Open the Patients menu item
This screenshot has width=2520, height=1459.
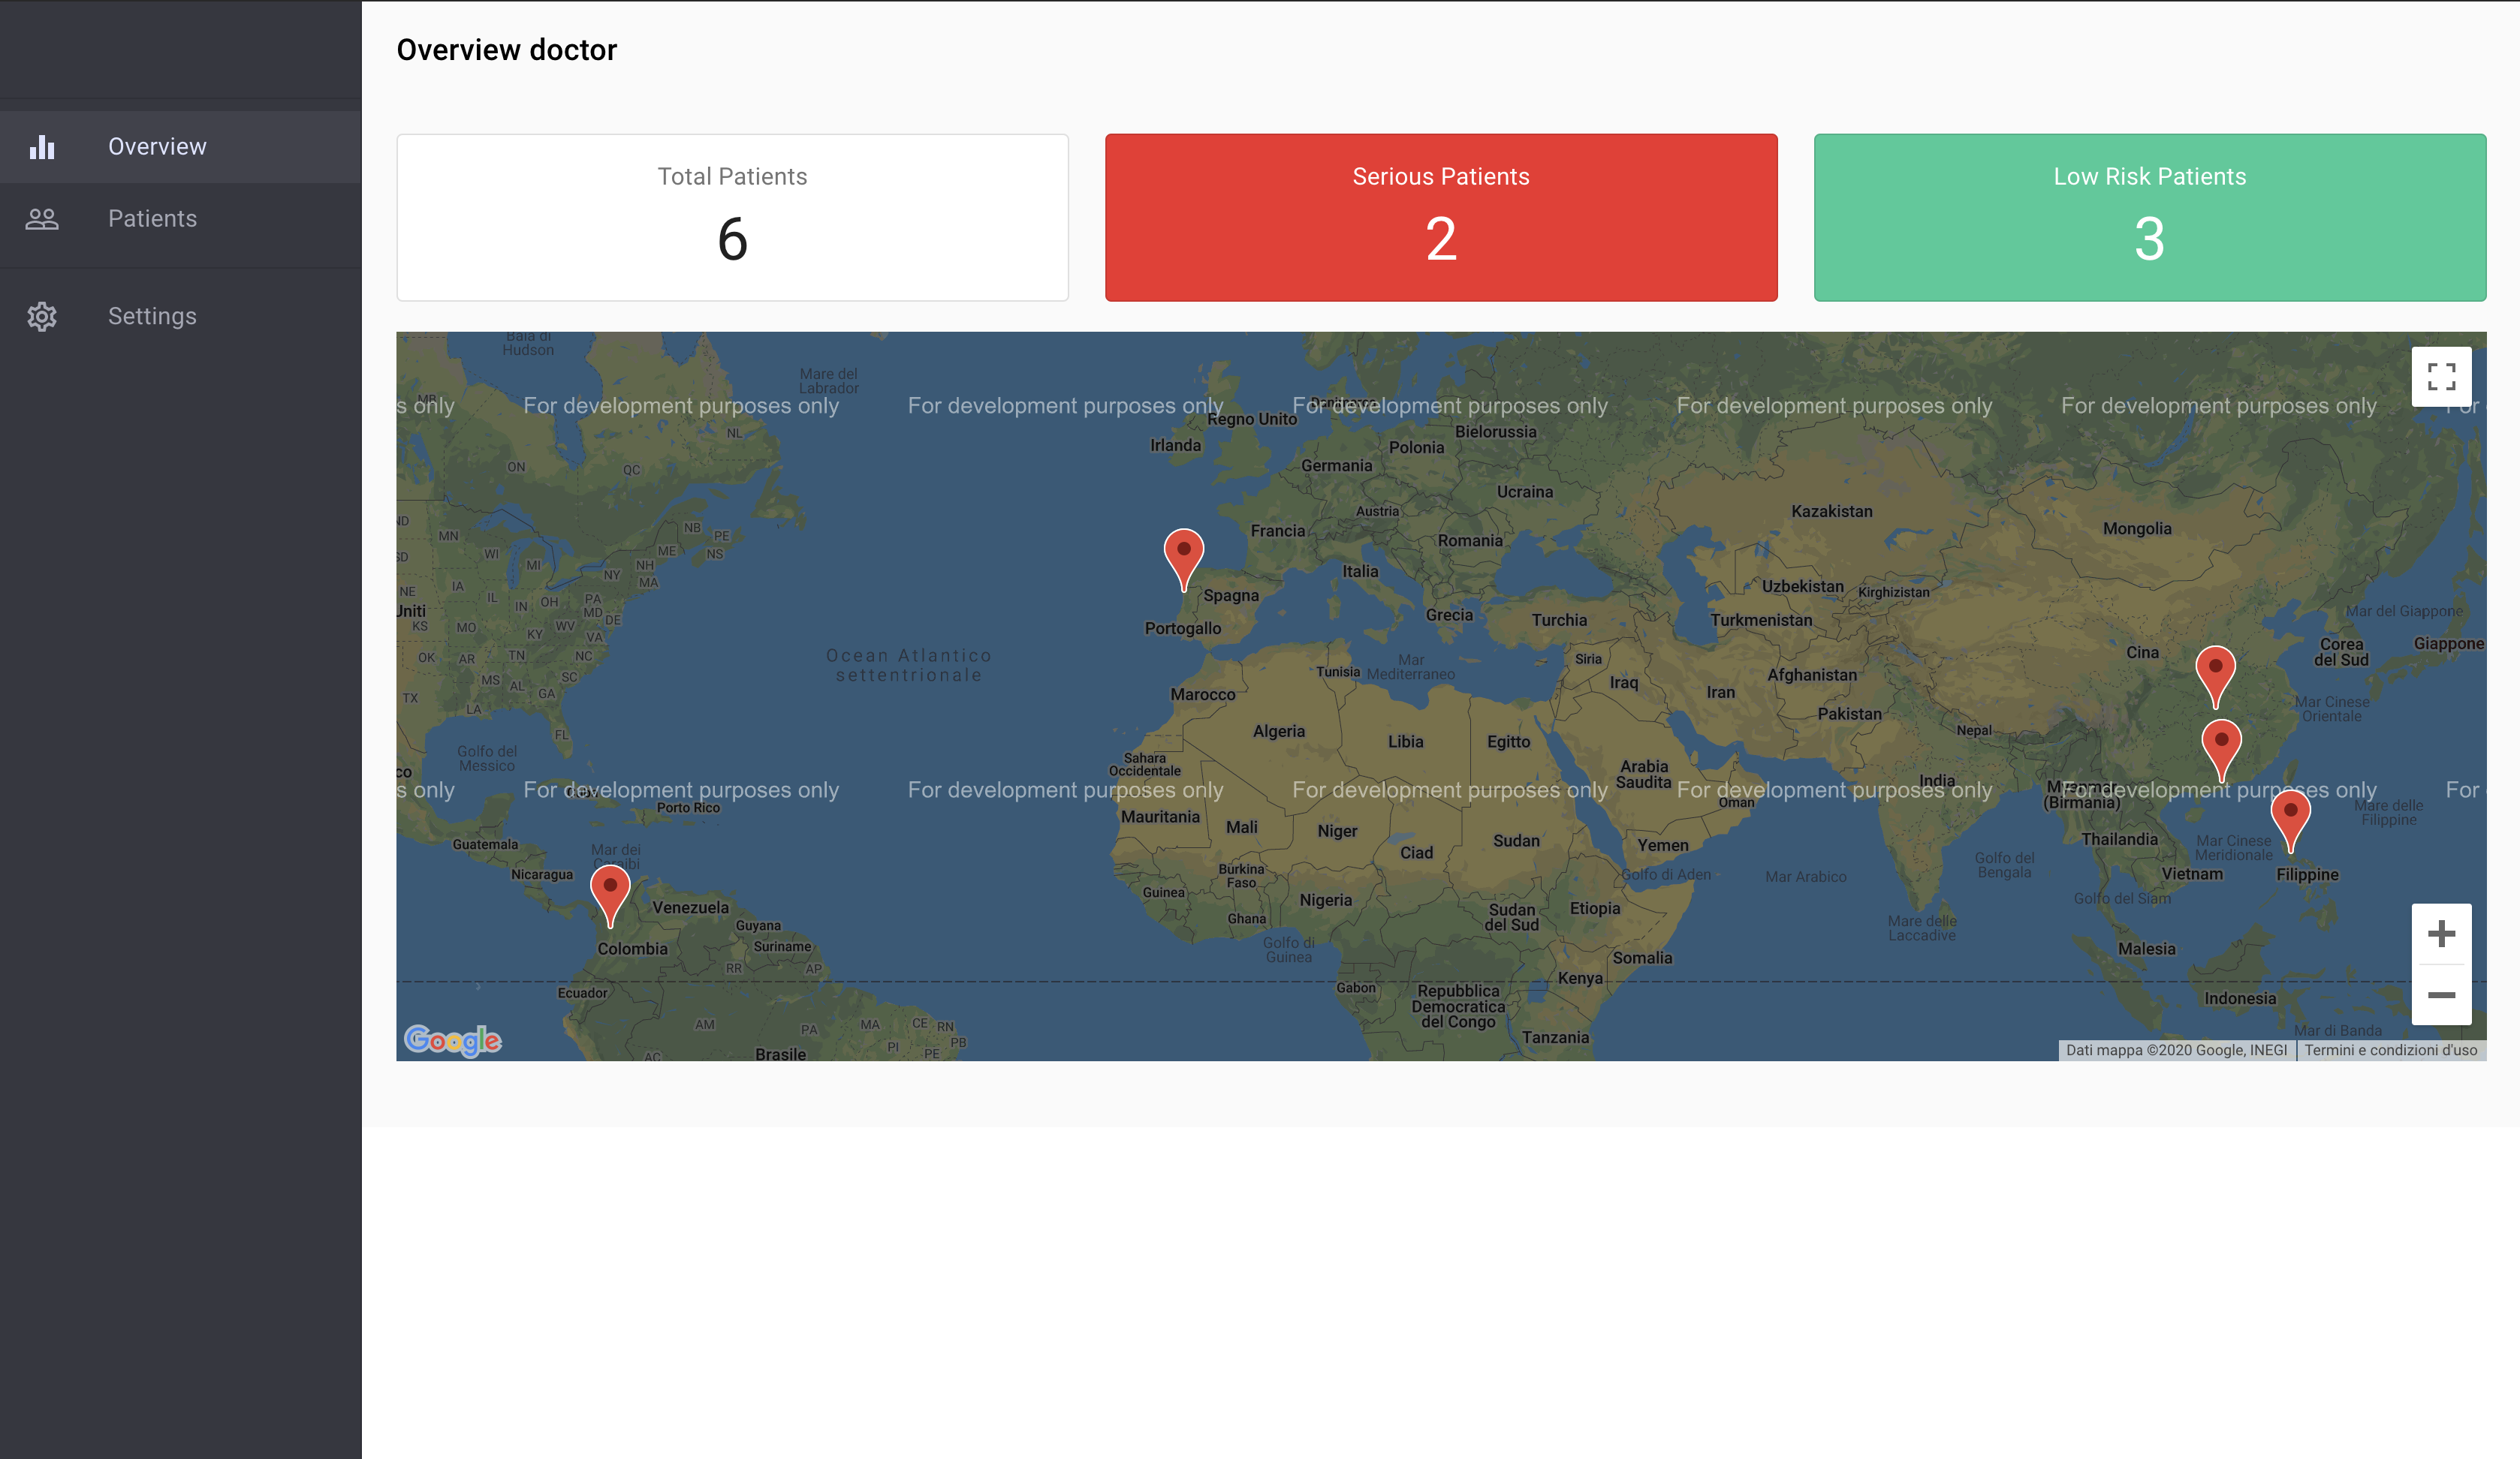[152, 219]
